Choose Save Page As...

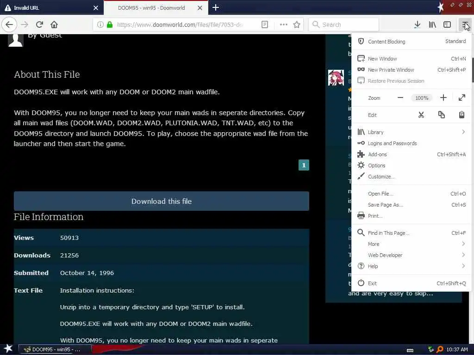tap(412, 205)
